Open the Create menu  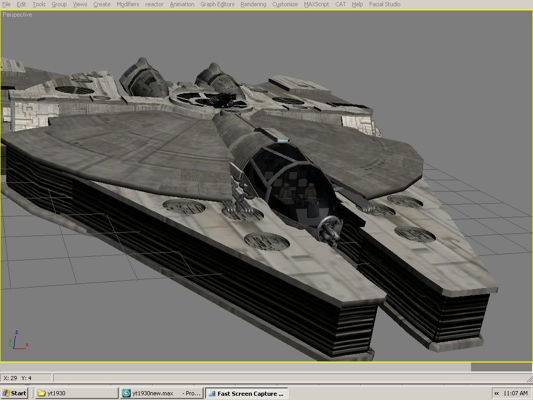101,4
